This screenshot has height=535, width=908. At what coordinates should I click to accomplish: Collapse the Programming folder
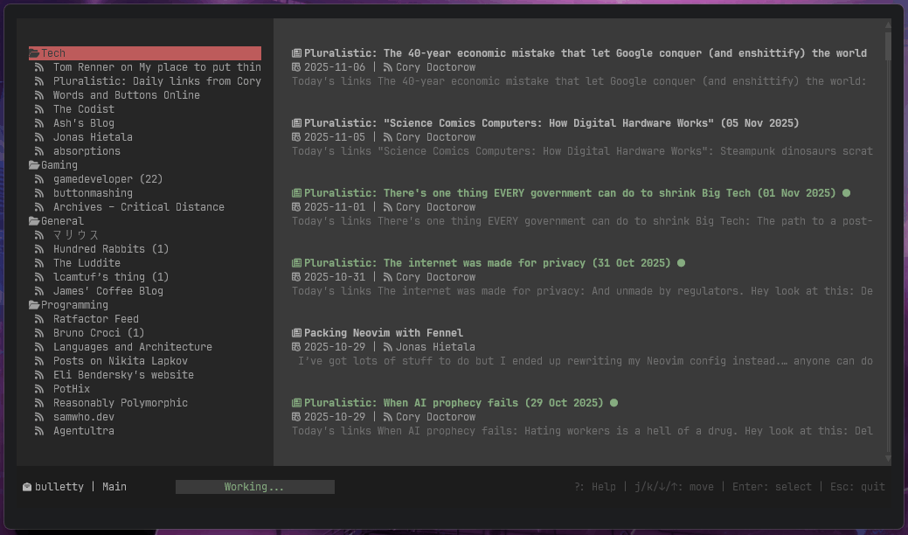coord(34,305)
